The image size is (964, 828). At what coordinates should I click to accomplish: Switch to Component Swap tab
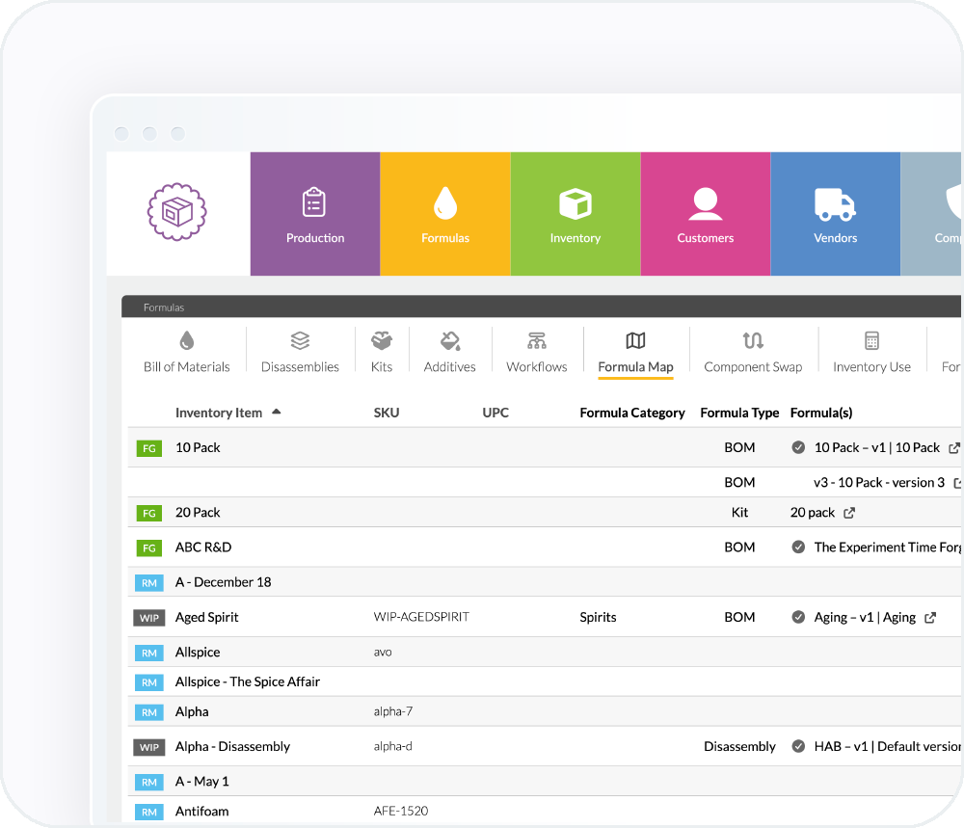753,352
